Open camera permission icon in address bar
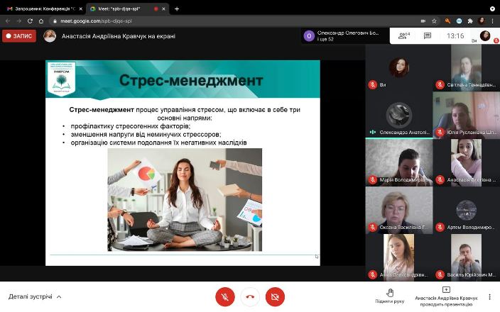The image size is (500, 312). [423, 21]
